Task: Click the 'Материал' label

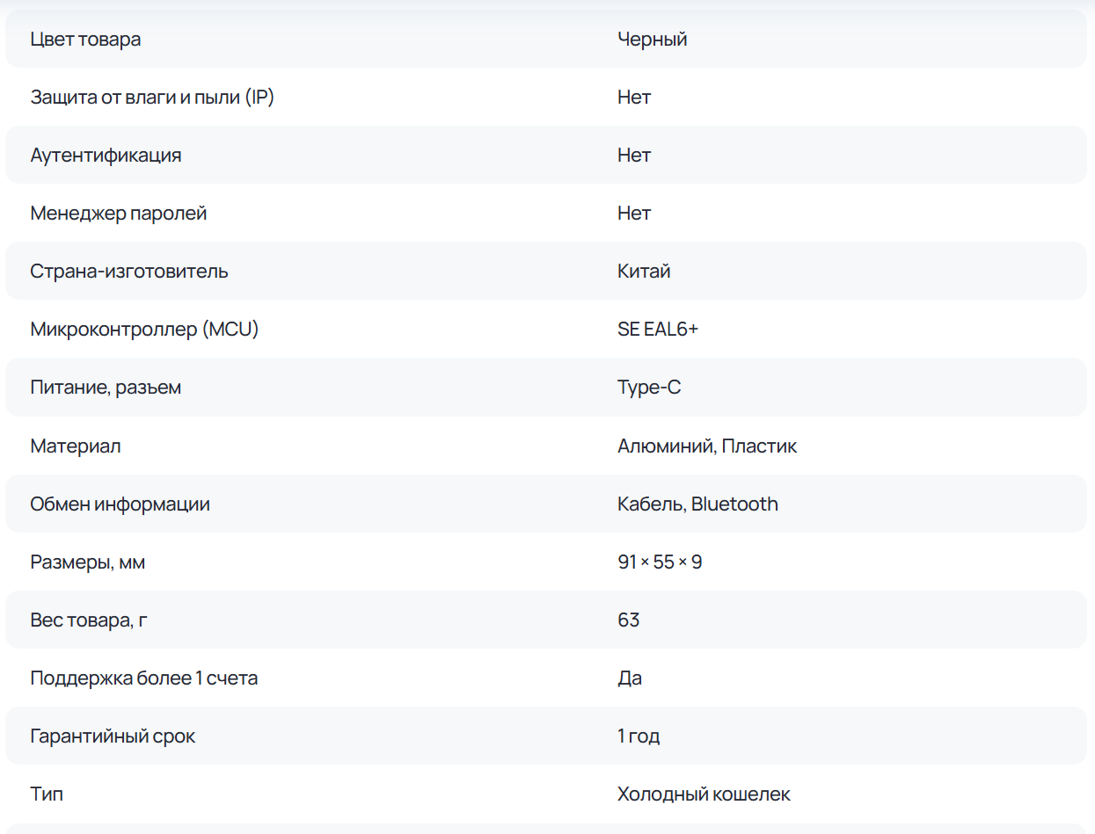Action: tap(76, 446)
